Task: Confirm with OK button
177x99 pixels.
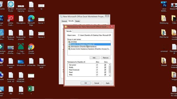Action: point(85,83)
